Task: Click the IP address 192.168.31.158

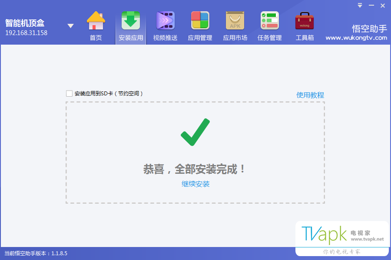Action: pyautogui.click(x=26, y=33)
